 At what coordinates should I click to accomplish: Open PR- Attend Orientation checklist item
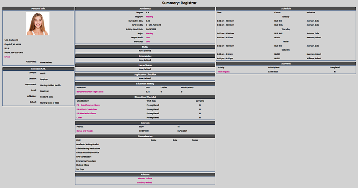(x=86, y=109)
